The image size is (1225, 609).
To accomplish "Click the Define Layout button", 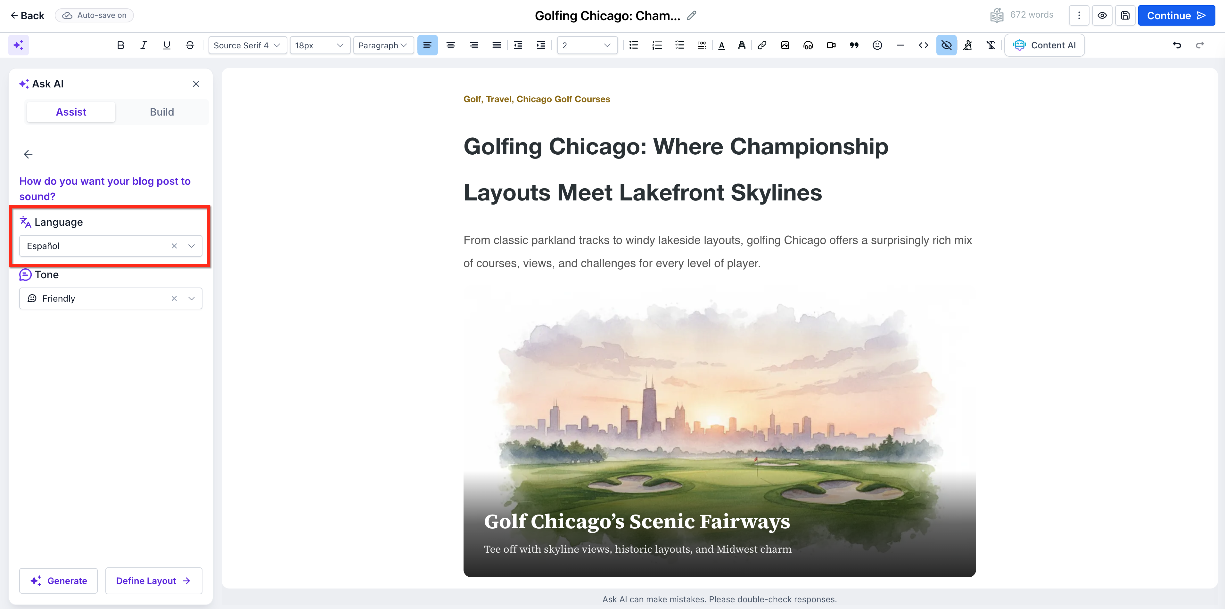I will pos(153,581).
